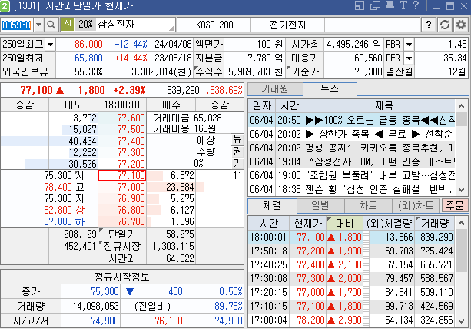Open the PER dropdown arrow
The width and height of the screenshot is (471, 329).
click(x=409, y=58)
